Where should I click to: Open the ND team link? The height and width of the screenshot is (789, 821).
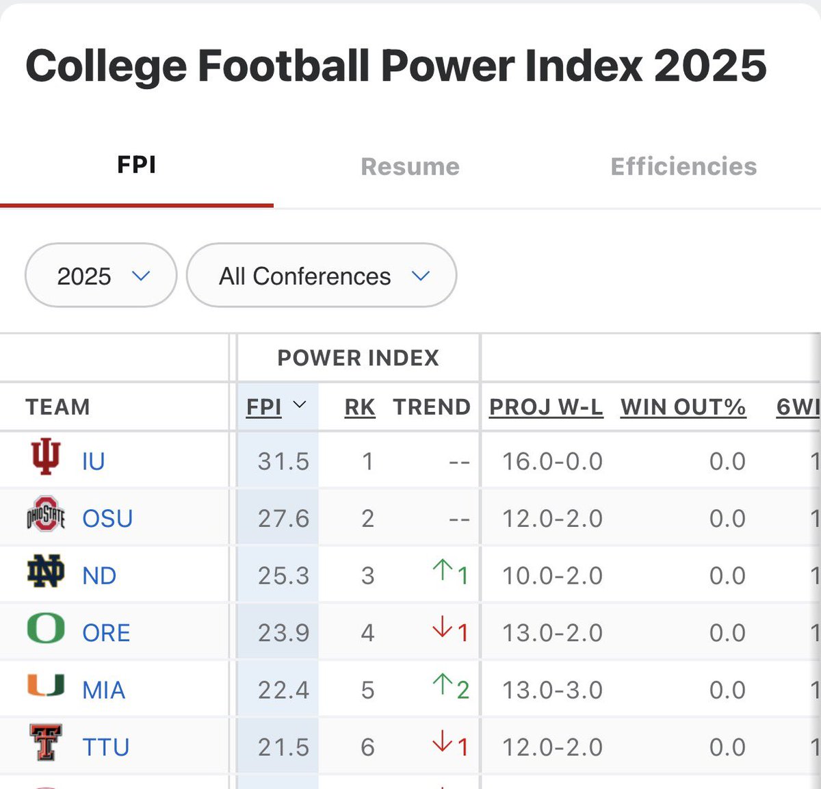pyautogui.click(x=99, y=575)
